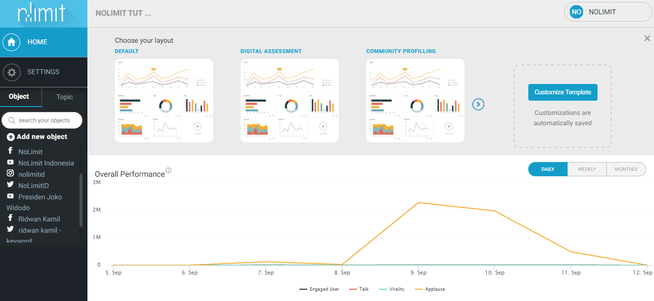Click the Choose your layout heading

pos(144,41)
